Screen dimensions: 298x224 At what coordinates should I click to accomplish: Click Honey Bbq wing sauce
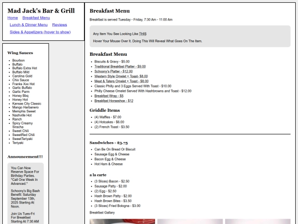(20, 96)
